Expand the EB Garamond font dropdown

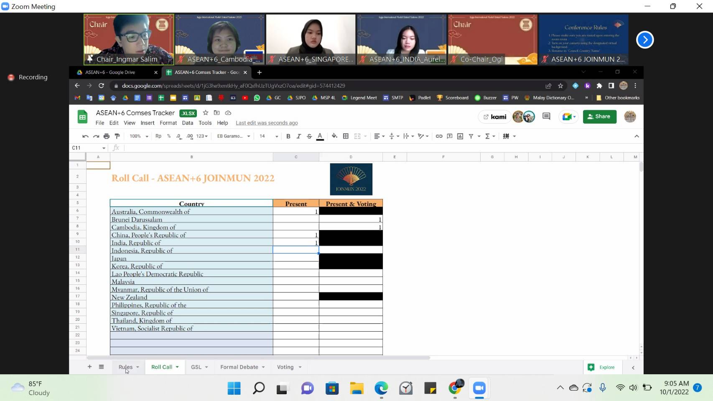click(233, 136)
